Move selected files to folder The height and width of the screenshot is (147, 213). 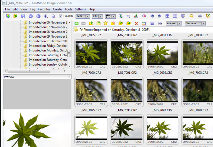point(128,23)
